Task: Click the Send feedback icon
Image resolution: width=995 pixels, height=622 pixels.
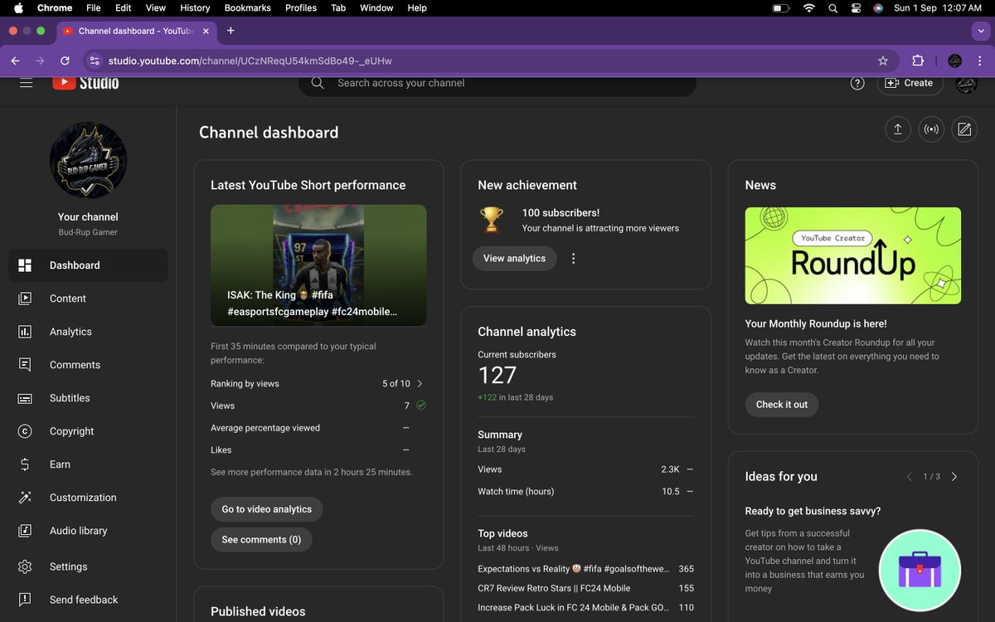Action: tap(25, 600)
